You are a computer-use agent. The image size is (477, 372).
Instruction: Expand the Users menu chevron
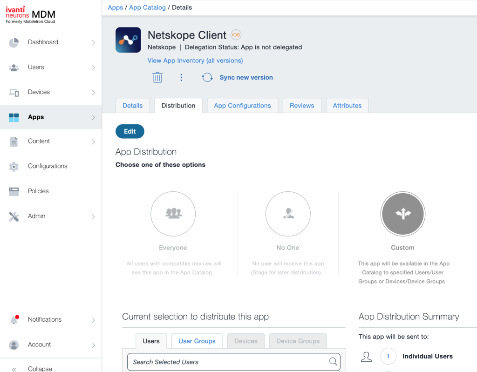93,68
